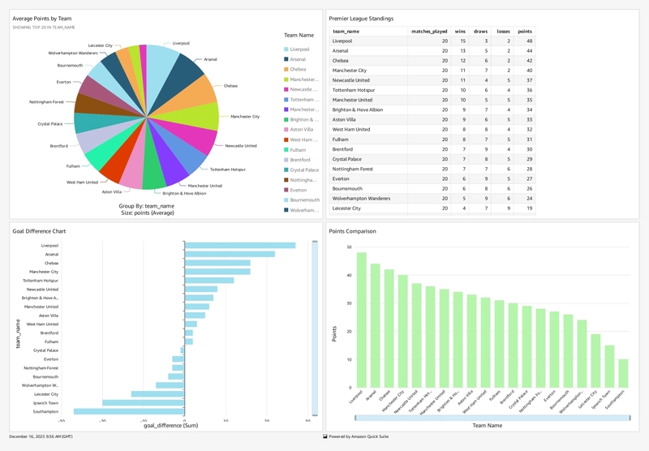Sort table by team_name column header
Viewport: 649px width, 451px height.
[x=368, y=32]
